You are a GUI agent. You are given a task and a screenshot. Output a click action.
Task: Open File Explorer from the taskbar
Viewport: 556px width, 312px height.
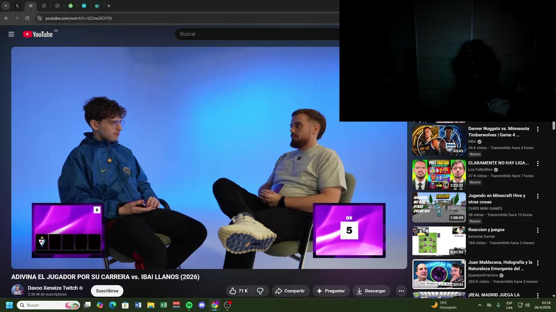tap(151, 305)
